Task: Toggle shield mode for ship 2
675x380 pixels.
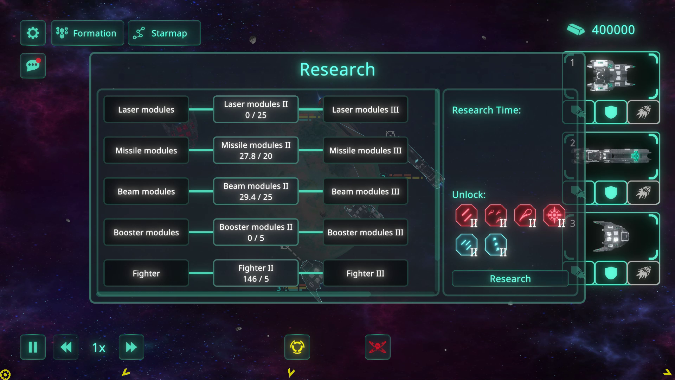Action: 611,192
